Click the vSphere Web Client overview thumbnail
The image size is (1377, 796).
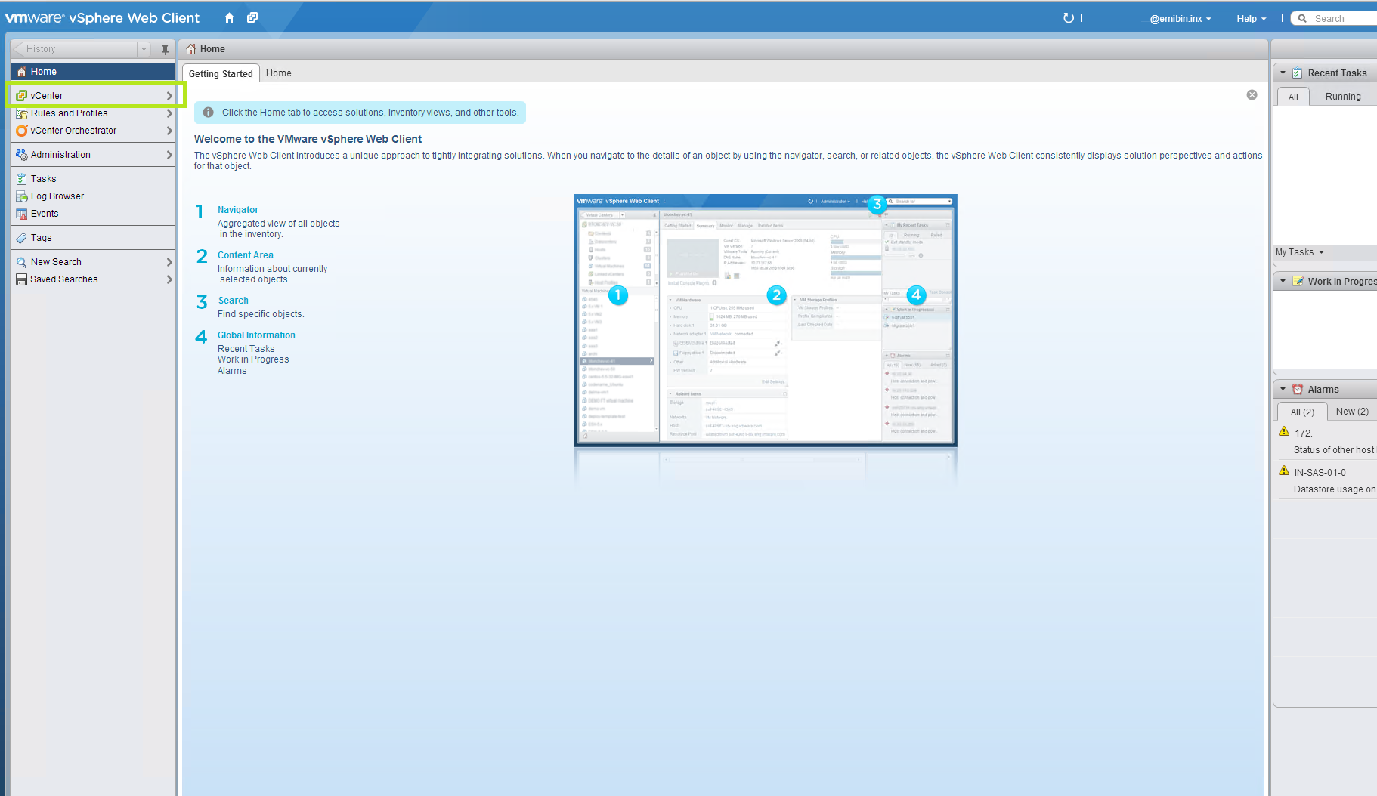click(765, 319)
